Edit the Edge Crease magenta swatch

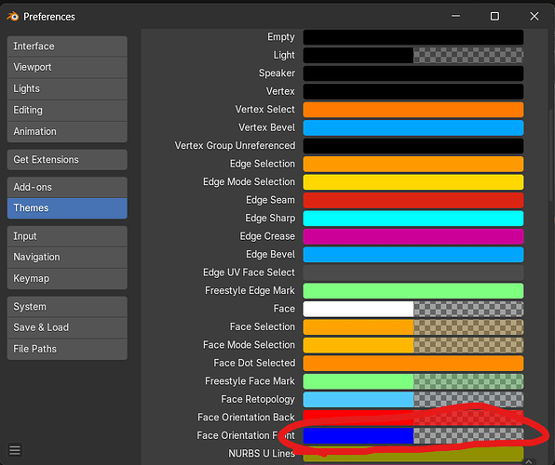coord(413,236)
